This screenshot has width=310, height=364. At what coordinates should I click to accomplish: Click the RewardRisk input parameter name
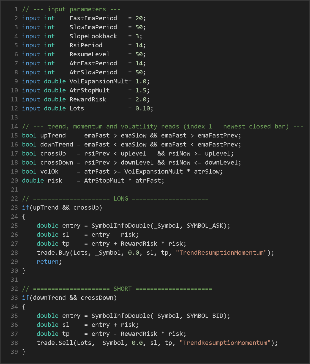click(88, 99)
